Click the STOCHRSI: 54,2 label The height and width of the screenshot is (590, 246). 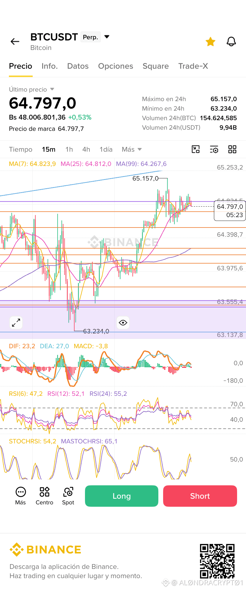point(33,441)
